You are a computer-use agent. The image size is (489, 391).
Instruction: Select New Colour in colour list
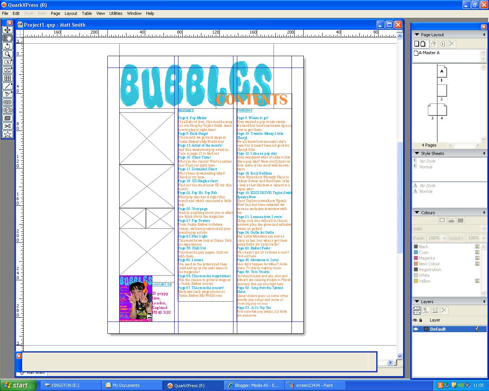click(446, 264)
